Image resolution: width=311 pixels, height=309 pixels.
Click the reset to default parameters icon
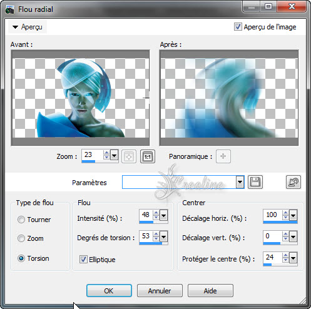coord(293,182)
